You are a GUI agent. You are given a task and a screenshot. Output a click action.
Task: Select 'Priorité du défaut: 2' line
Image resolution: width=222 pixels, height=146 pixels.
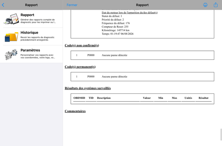(113, 20)
